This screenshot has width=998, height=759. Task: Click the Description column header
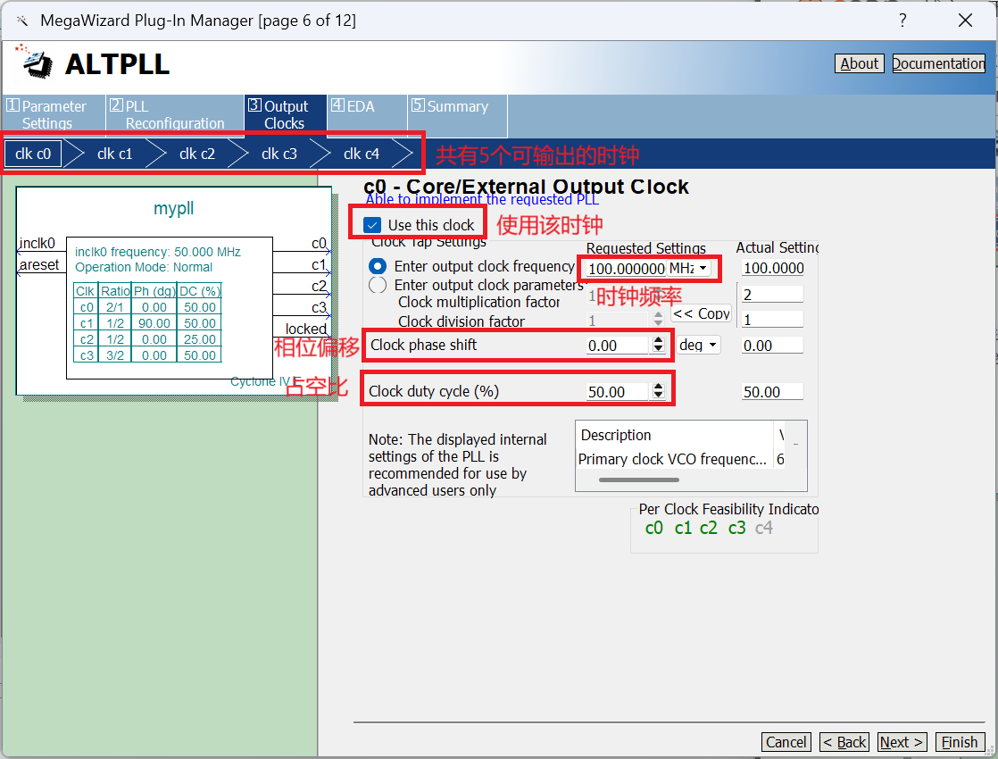(x=675, y=435)
